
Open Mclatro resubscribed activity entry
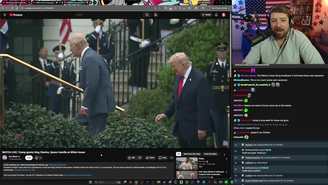[x=281, y=145]
